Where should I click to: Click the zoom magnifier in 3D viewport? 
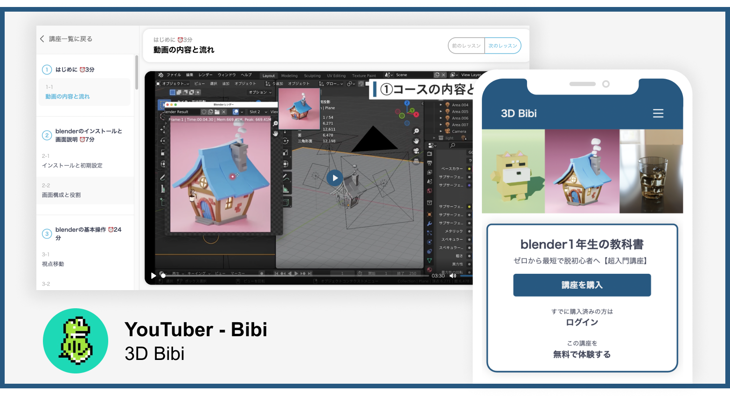point(416,131)
